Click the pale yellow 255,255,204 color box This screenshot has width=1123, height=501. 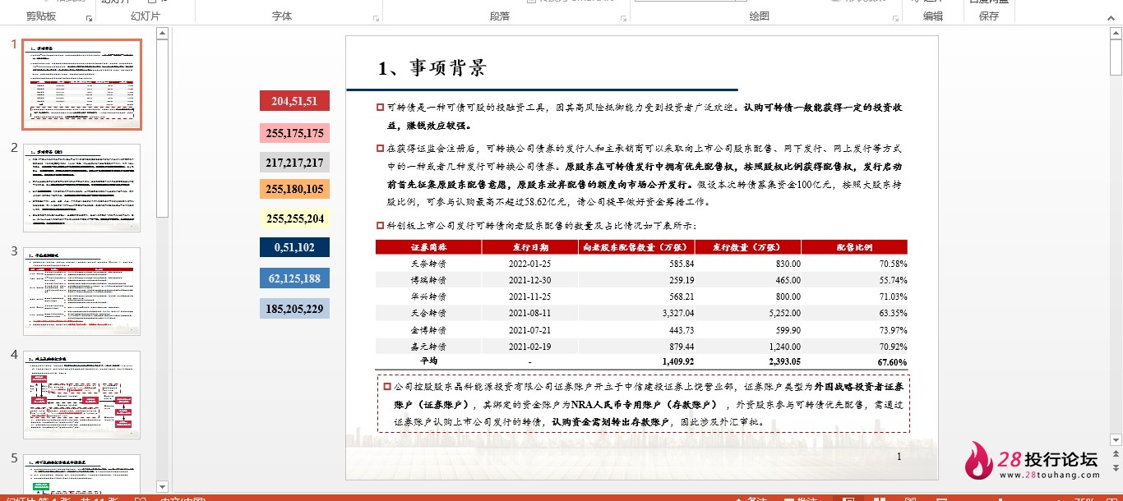(294, 218)
